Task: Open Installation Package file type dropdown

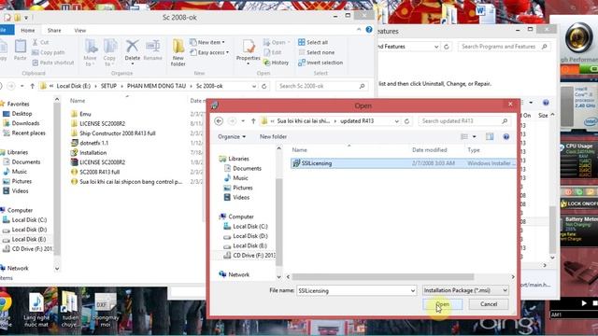Action: point(465,290)
